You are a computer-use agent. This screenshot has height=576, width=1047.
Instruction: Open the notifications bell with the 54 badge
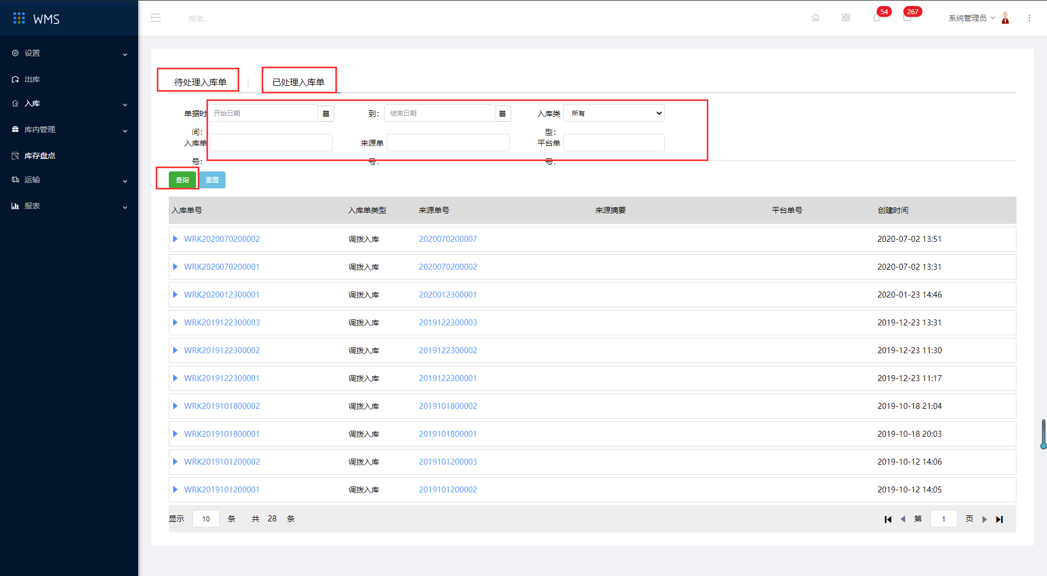(877, 18)
